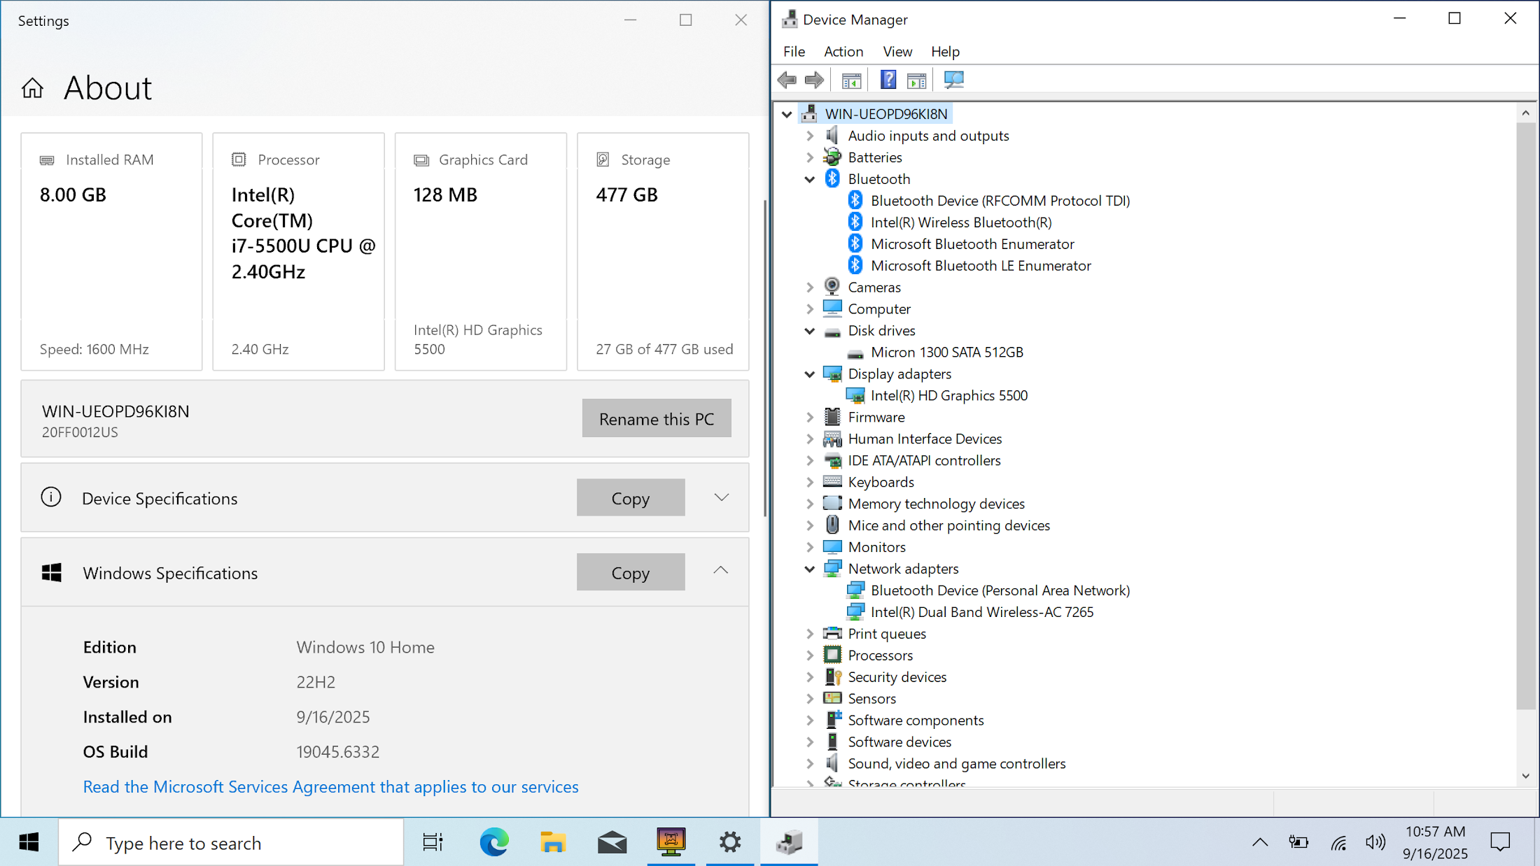The image size is (1540, 866).
Task: Click the battery status tray icon
Action: (x=1298, y=842)
